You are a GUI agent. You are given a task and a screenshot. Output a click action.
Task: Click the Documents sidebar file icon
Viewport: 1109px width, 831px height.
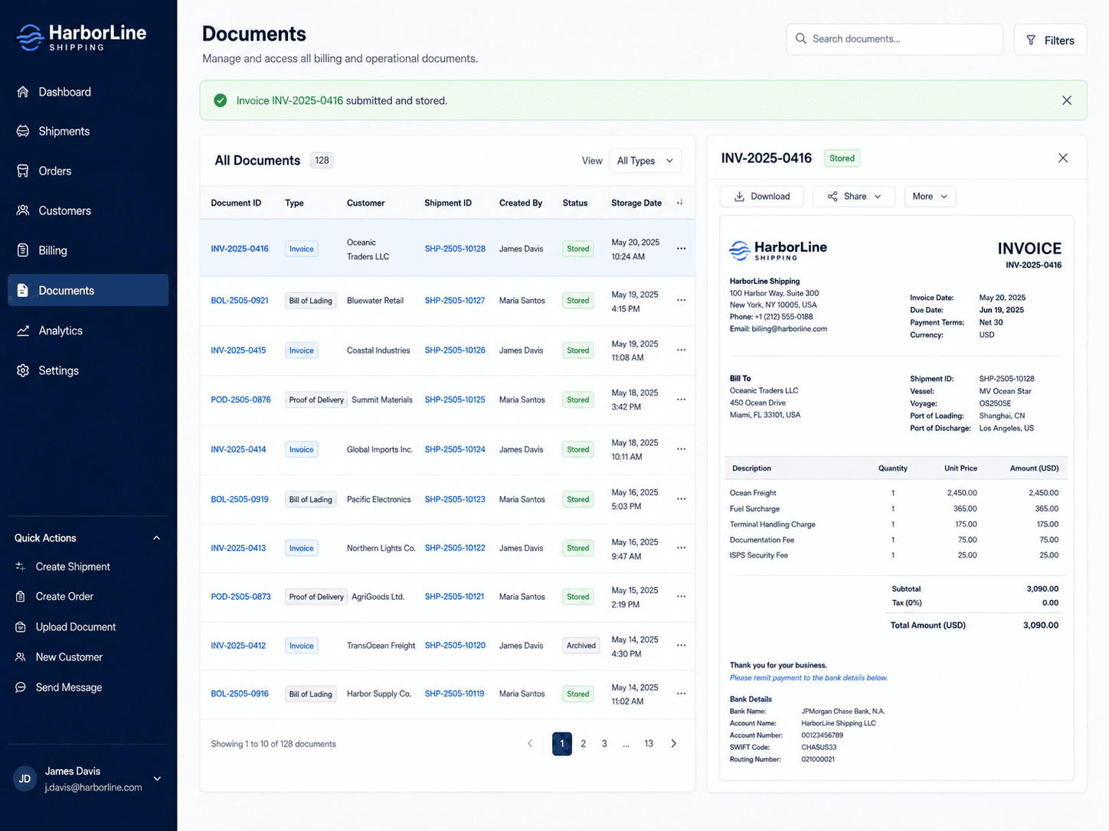pyautogui.click(x=23, y=291)
